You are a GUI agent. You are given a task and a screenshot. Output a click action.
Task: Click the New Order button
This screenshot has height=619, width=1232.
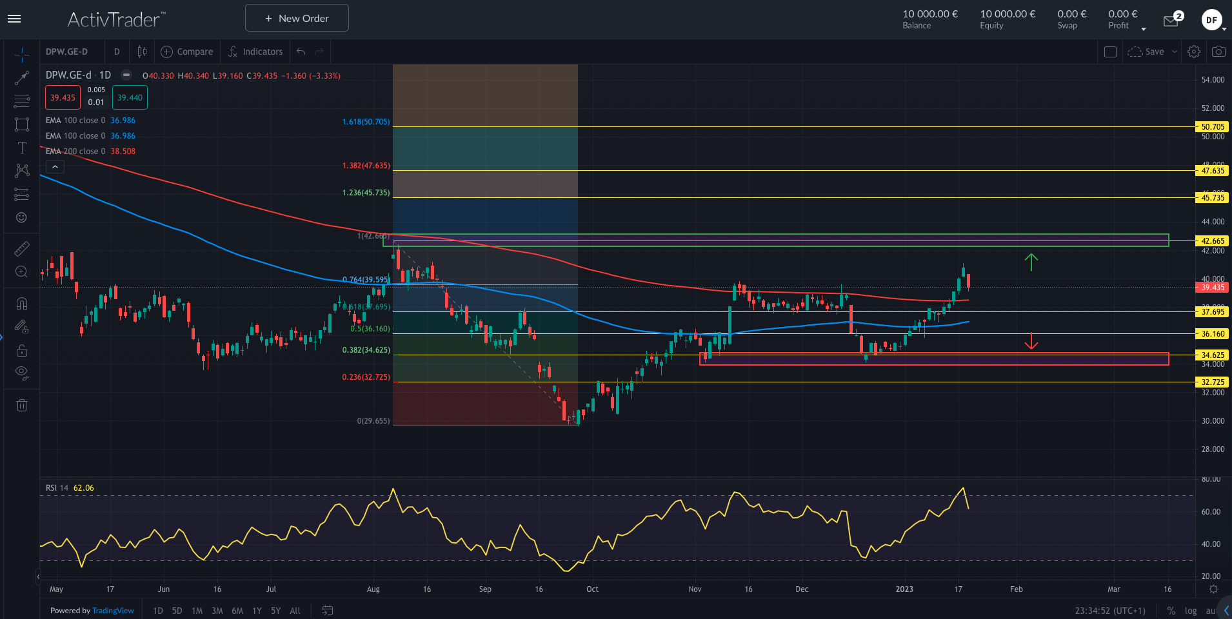coord(297,18)
